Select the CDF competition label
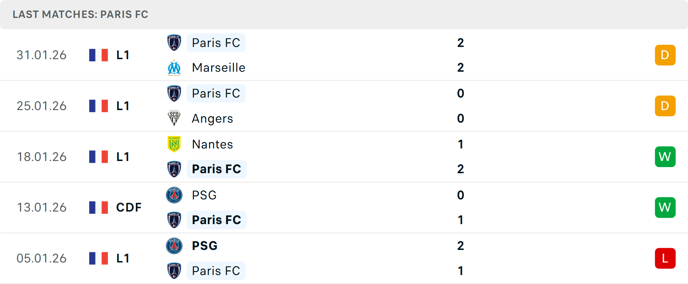Screen dimensions: 688x284 click(129, 207)
